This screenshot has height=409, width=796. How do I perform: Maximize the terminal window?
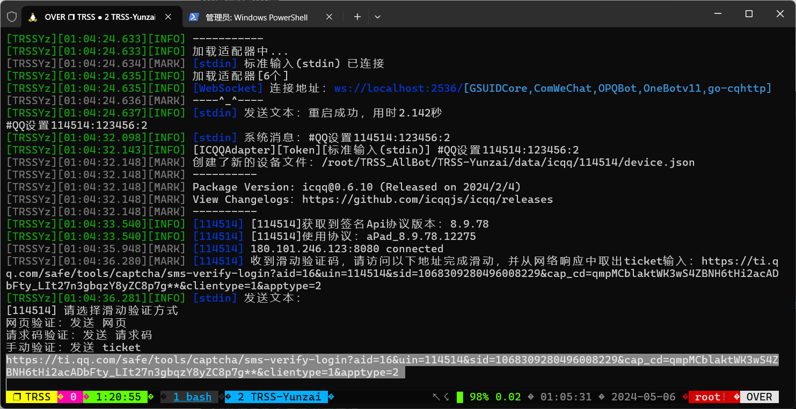pos(749,14)
